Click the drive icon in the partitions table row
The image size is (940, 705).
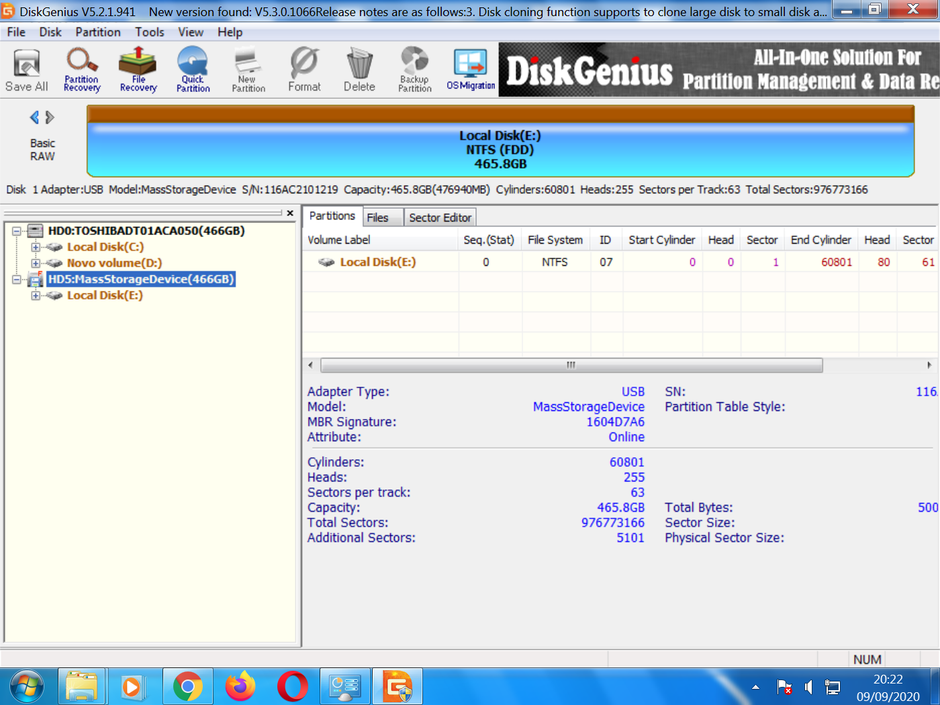point(327,262)
